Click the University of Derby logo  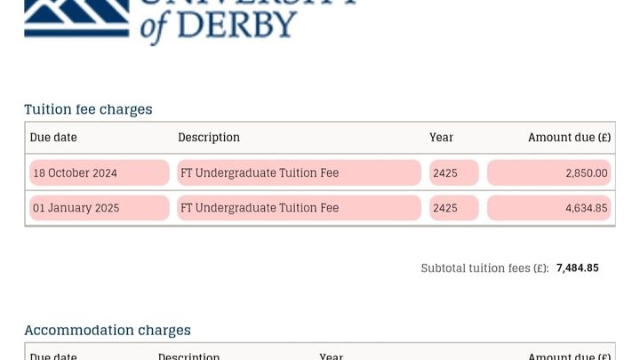(190, 20)
